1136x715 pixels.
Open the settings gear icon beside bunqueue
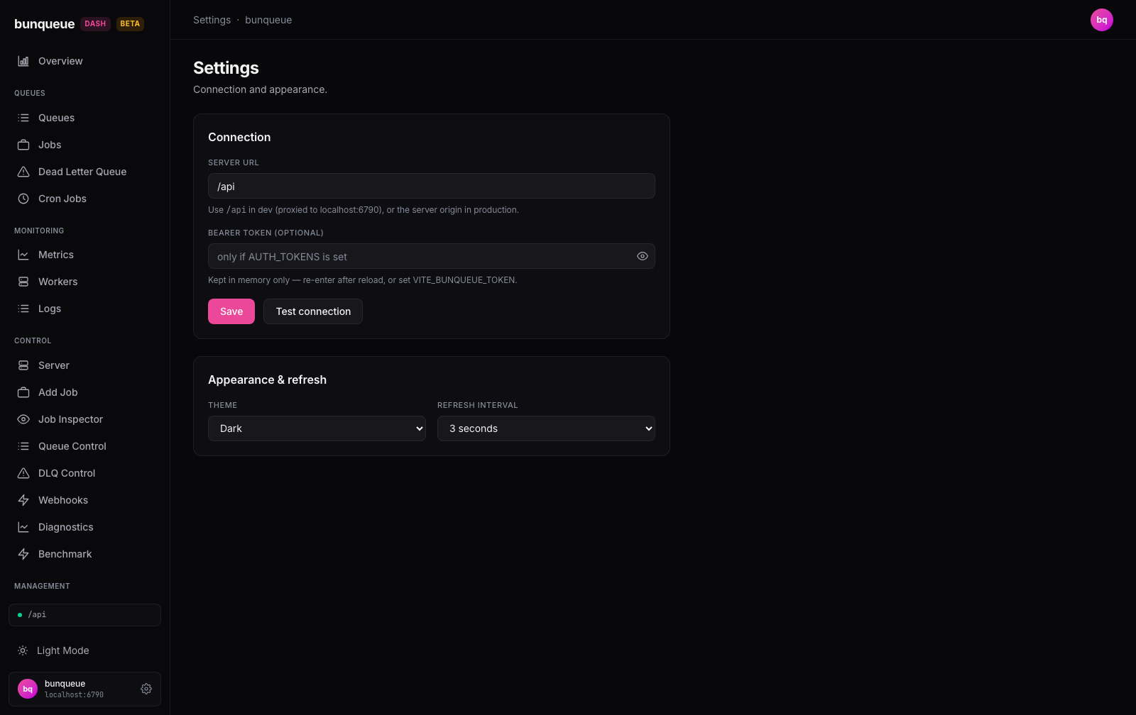tap(146, 689)
